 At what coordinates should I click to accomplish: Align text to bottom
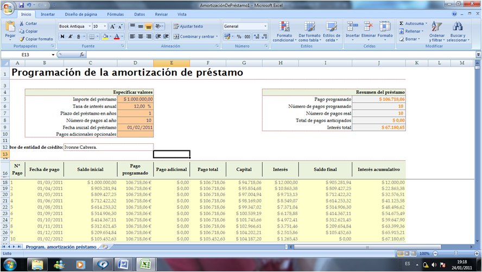click(149, 27)
